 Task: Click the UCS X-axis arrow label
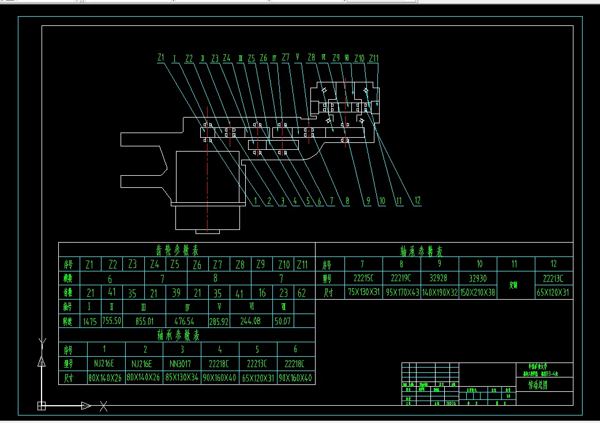[103, 406]
